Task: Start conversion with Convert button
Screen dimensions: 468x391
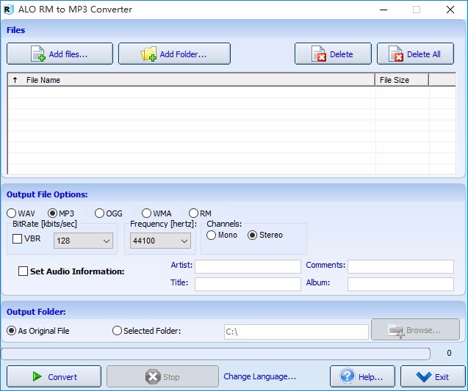Action: tap(54, 376)
